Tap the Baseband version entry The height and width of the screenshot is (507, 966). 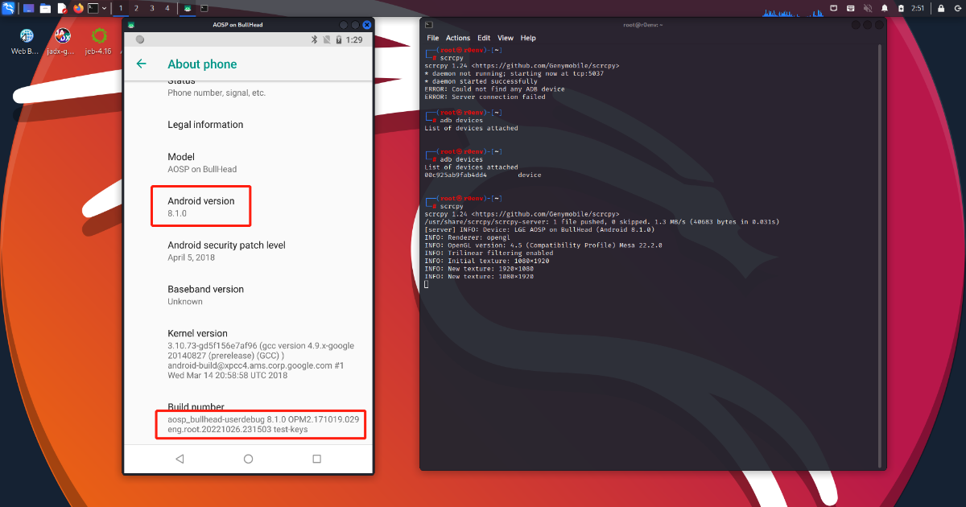[x=248, y=295]
